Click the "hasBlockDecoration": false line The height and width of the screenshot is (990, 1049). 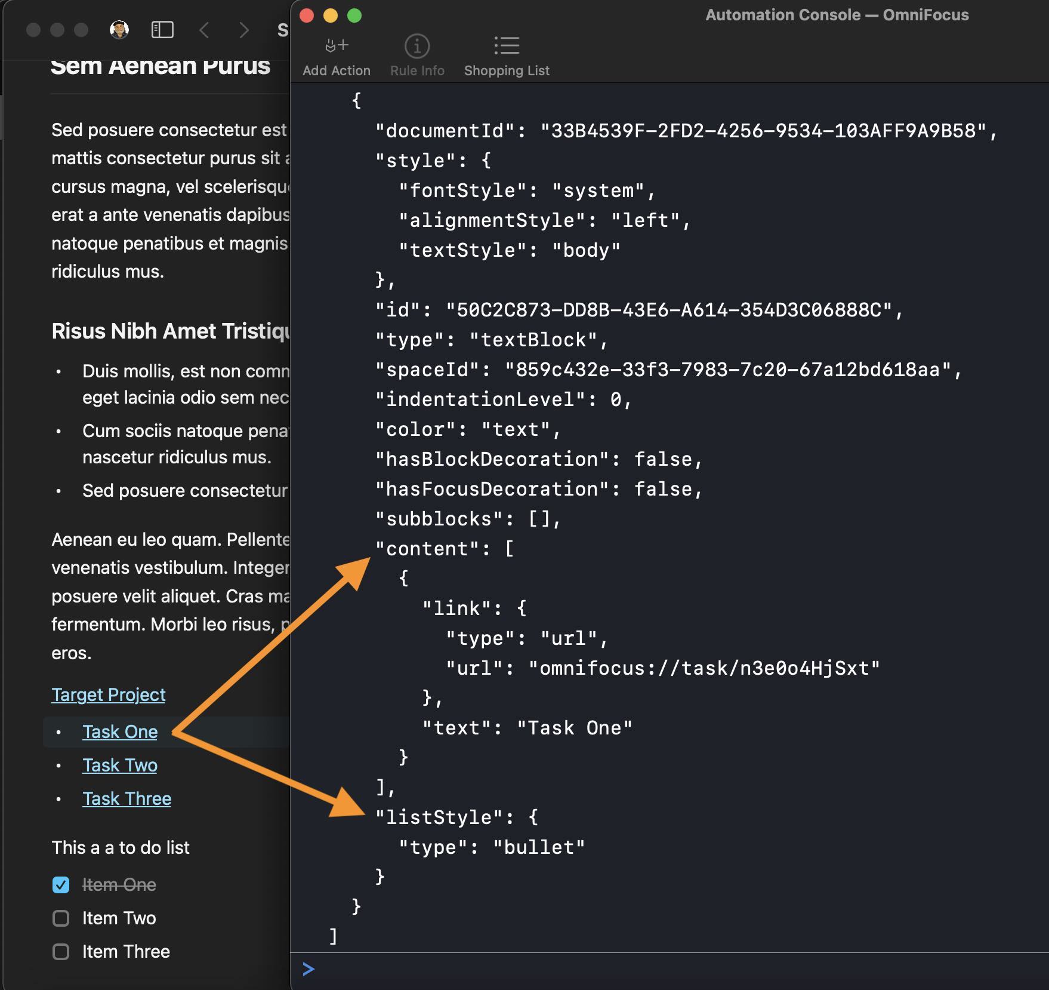(539, 459)
